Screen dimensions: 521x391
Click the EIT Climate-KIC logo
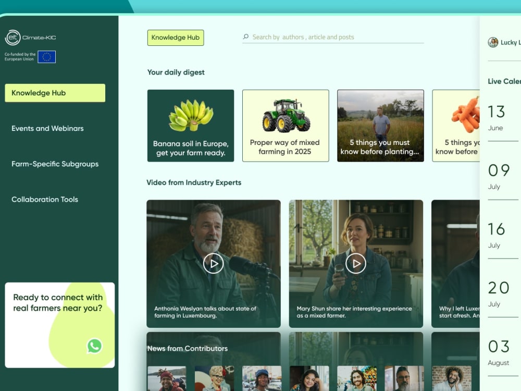tap(30, 38)
